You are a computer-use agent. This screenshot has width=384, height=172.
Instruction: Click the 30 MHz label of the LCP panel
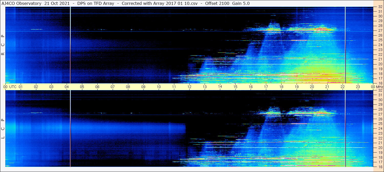[x=380, y=100]
